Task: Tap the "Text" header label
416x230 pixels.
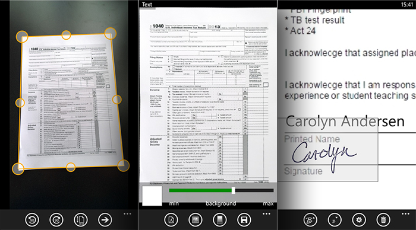Action: coord(147,5)
